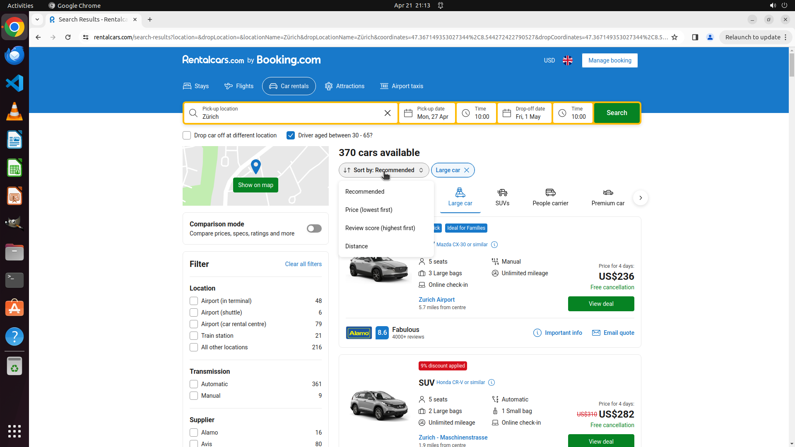Open Mazda CX-30 info icon
This screenshot has height=447, width=795.
[494, 245]
